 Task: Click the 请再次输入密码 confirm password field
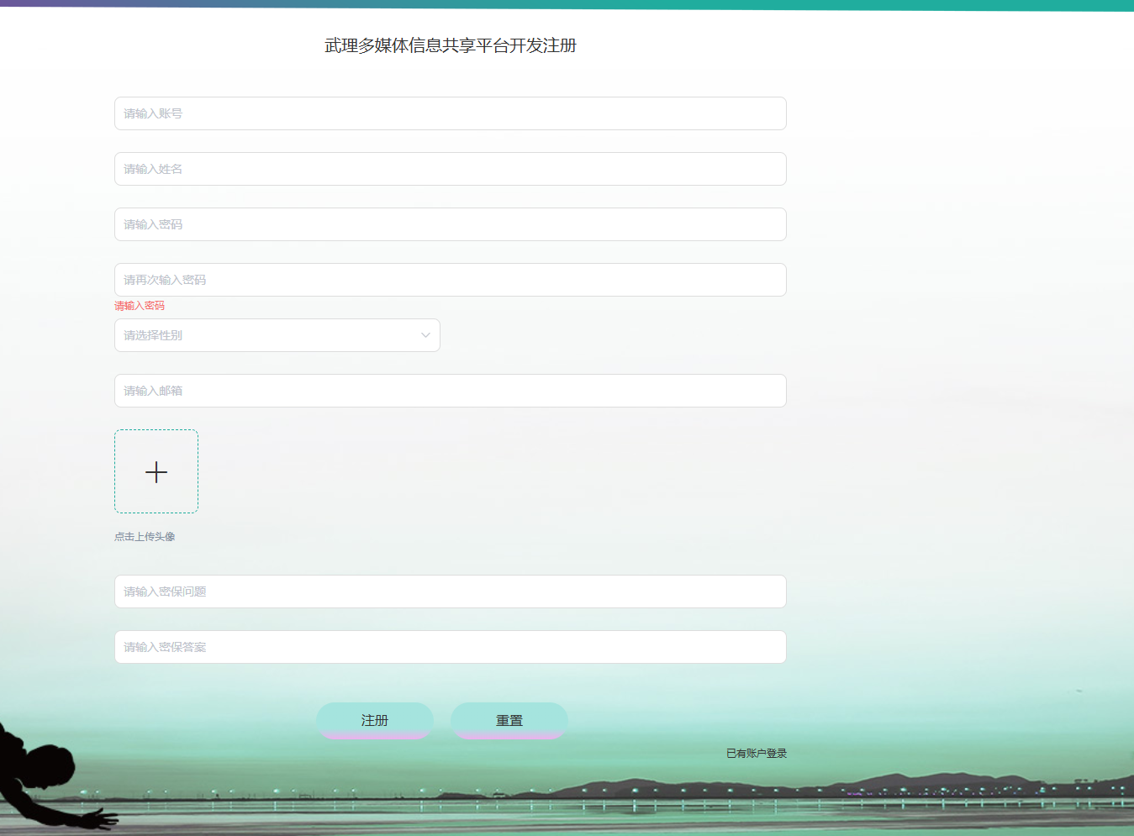pyautogui.click(x=451, y=280)
